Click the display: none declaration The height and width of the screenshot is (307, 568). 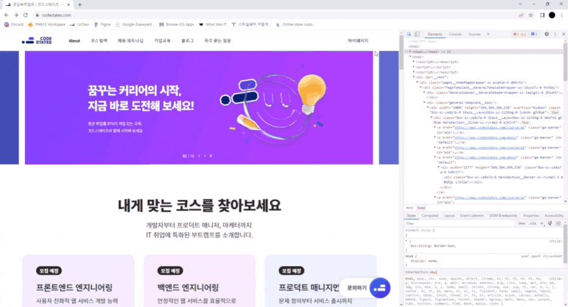[x=424, y=261]
